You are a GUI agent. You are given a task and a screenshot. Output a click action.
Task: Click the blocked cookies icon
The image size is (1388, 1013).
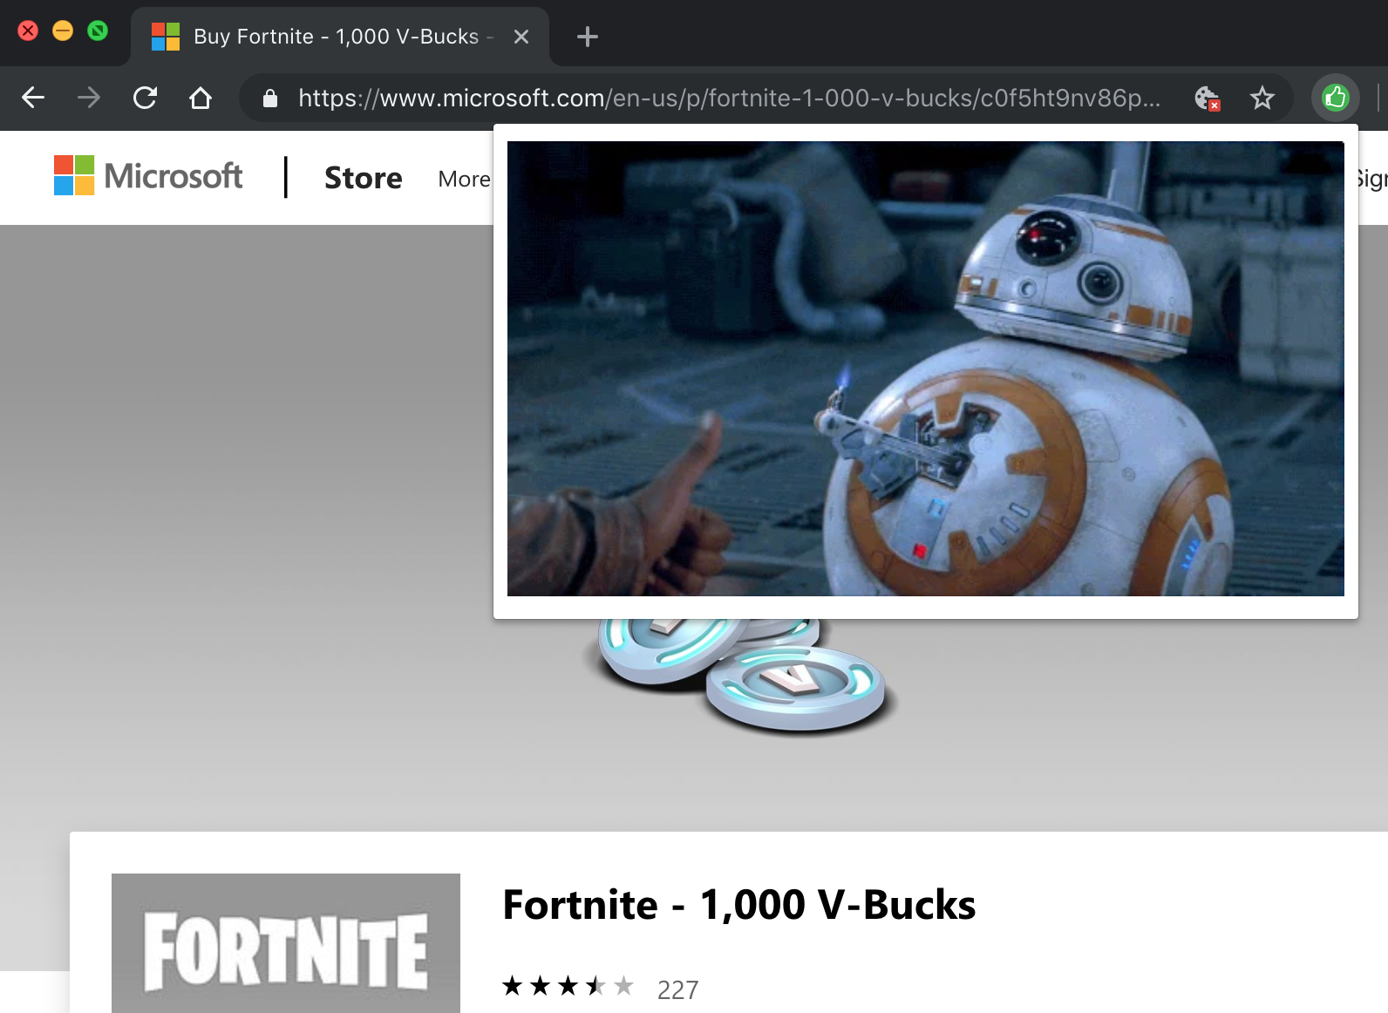(x=1207, y=98)
